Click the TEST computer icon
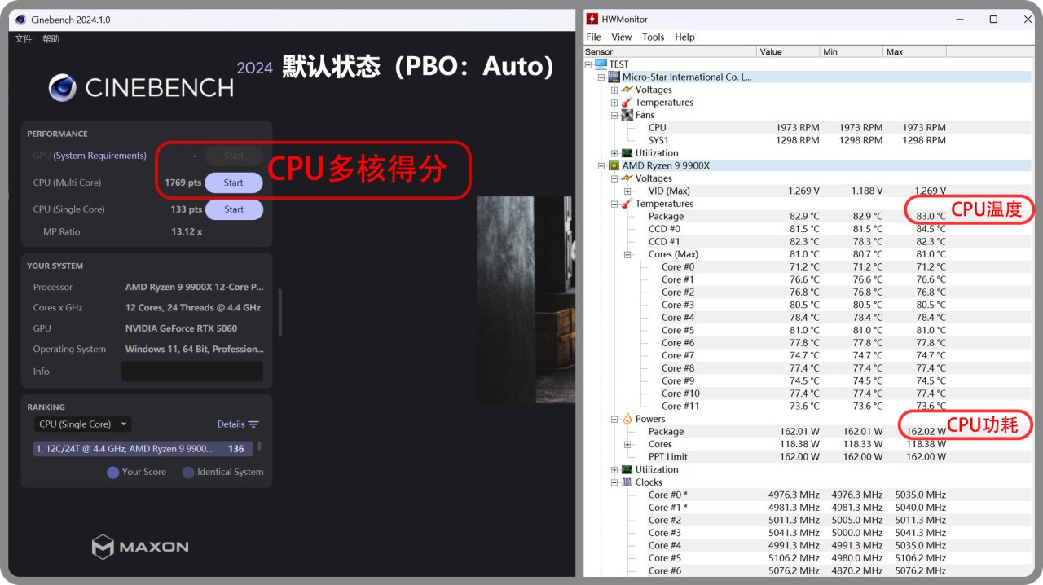The width and height of the screenshot is (1043, 585). pyautogui.click(x=601, y=64)
